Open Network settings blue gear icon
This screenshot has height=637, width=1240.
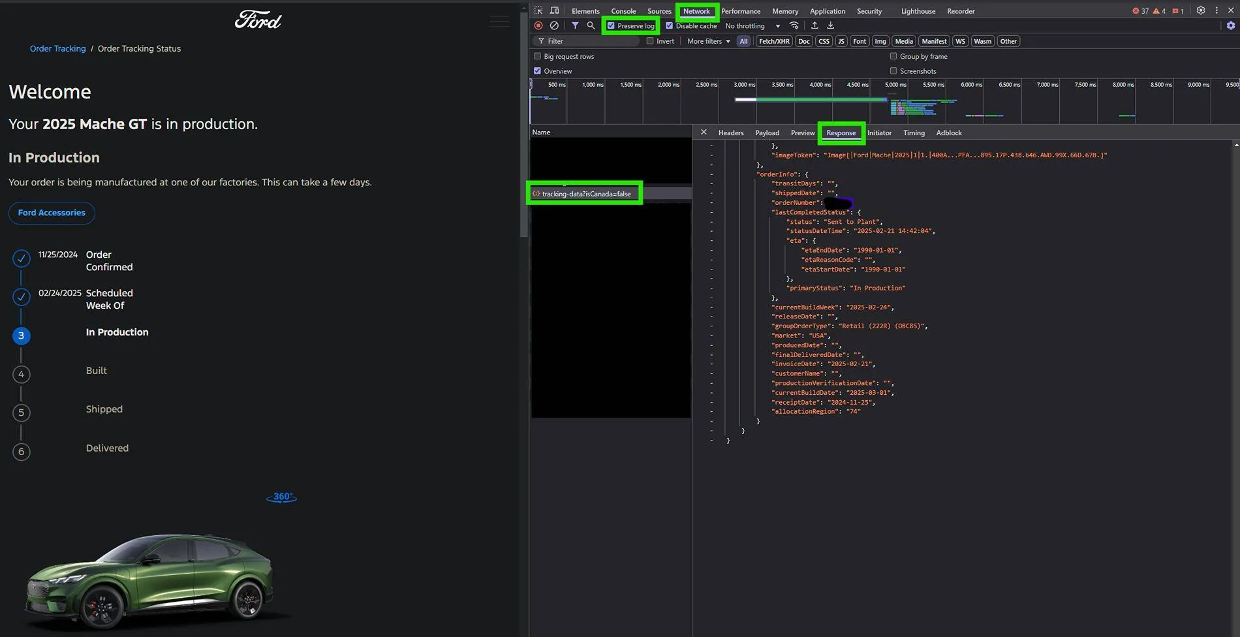pyautogui.click(x=1231, y=25)
